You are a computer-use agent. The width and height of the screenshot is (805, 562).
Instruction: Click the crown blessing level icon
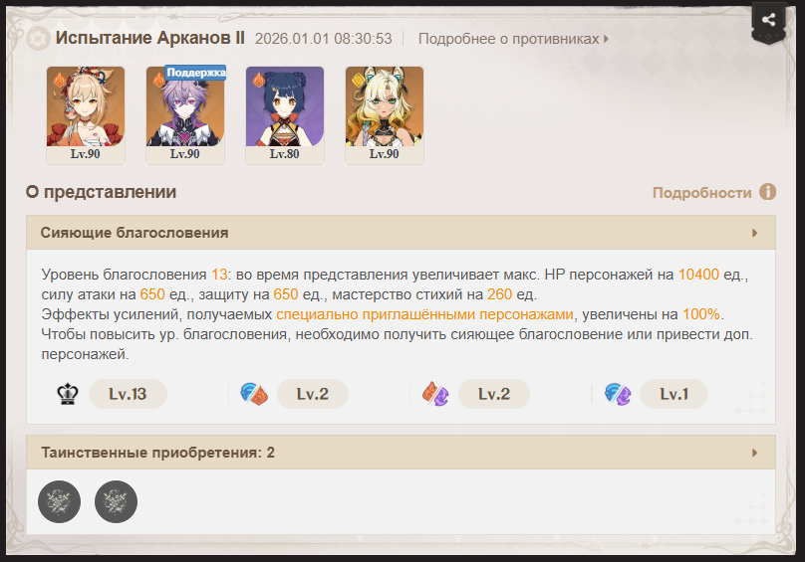click(68, 394)
